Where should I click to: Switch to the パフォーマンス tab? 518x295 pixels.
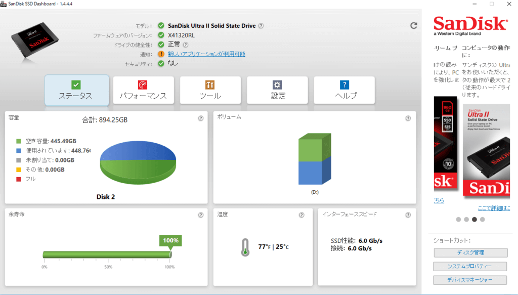[x=143, y=90]
